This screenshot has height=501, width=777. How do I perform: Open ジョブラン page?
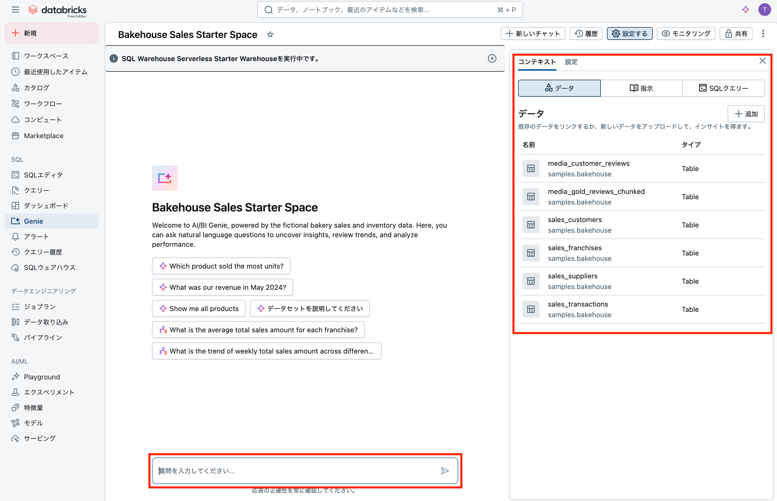[51, 307]
